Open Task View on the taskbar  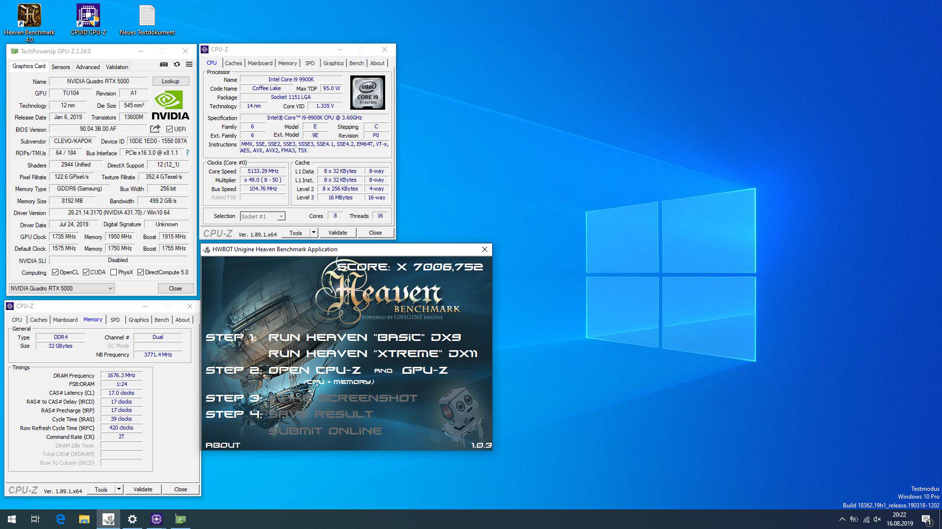35,519
